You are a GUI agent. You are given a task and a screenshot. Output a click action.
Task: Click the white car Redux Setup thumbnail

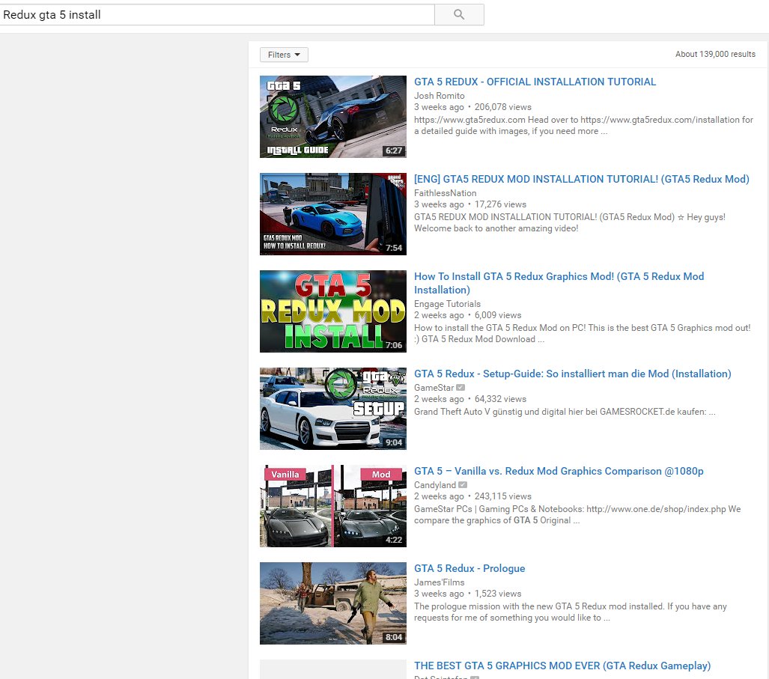[333, 409]
